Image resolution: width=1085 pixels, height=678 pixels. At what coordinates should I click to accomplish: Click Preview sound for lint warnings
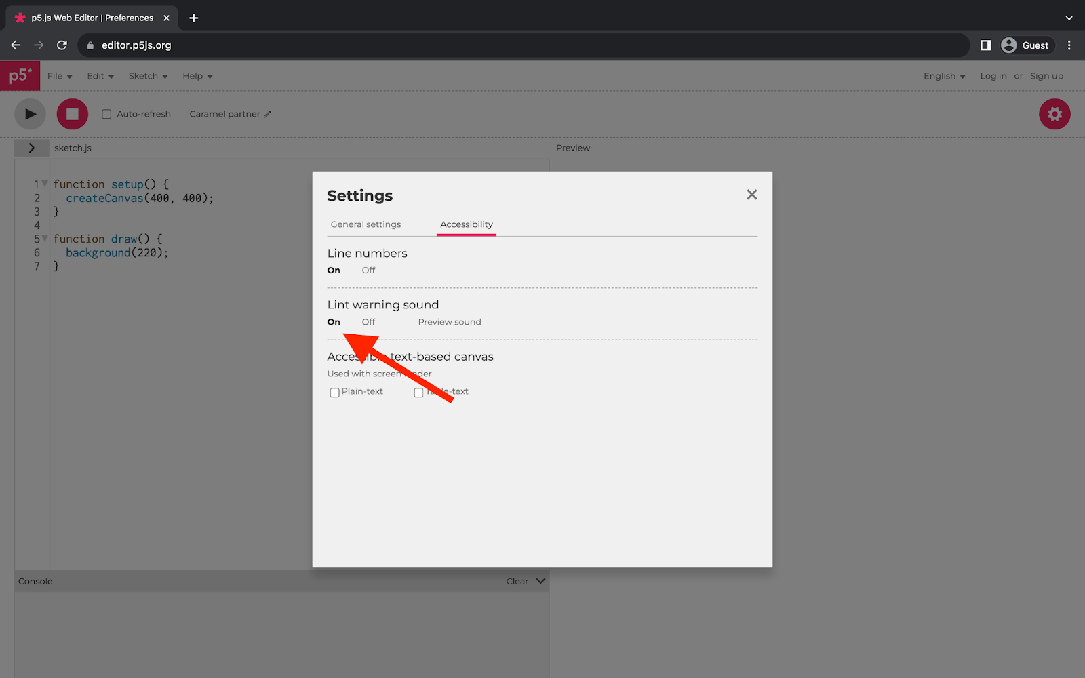click(450, 322)
